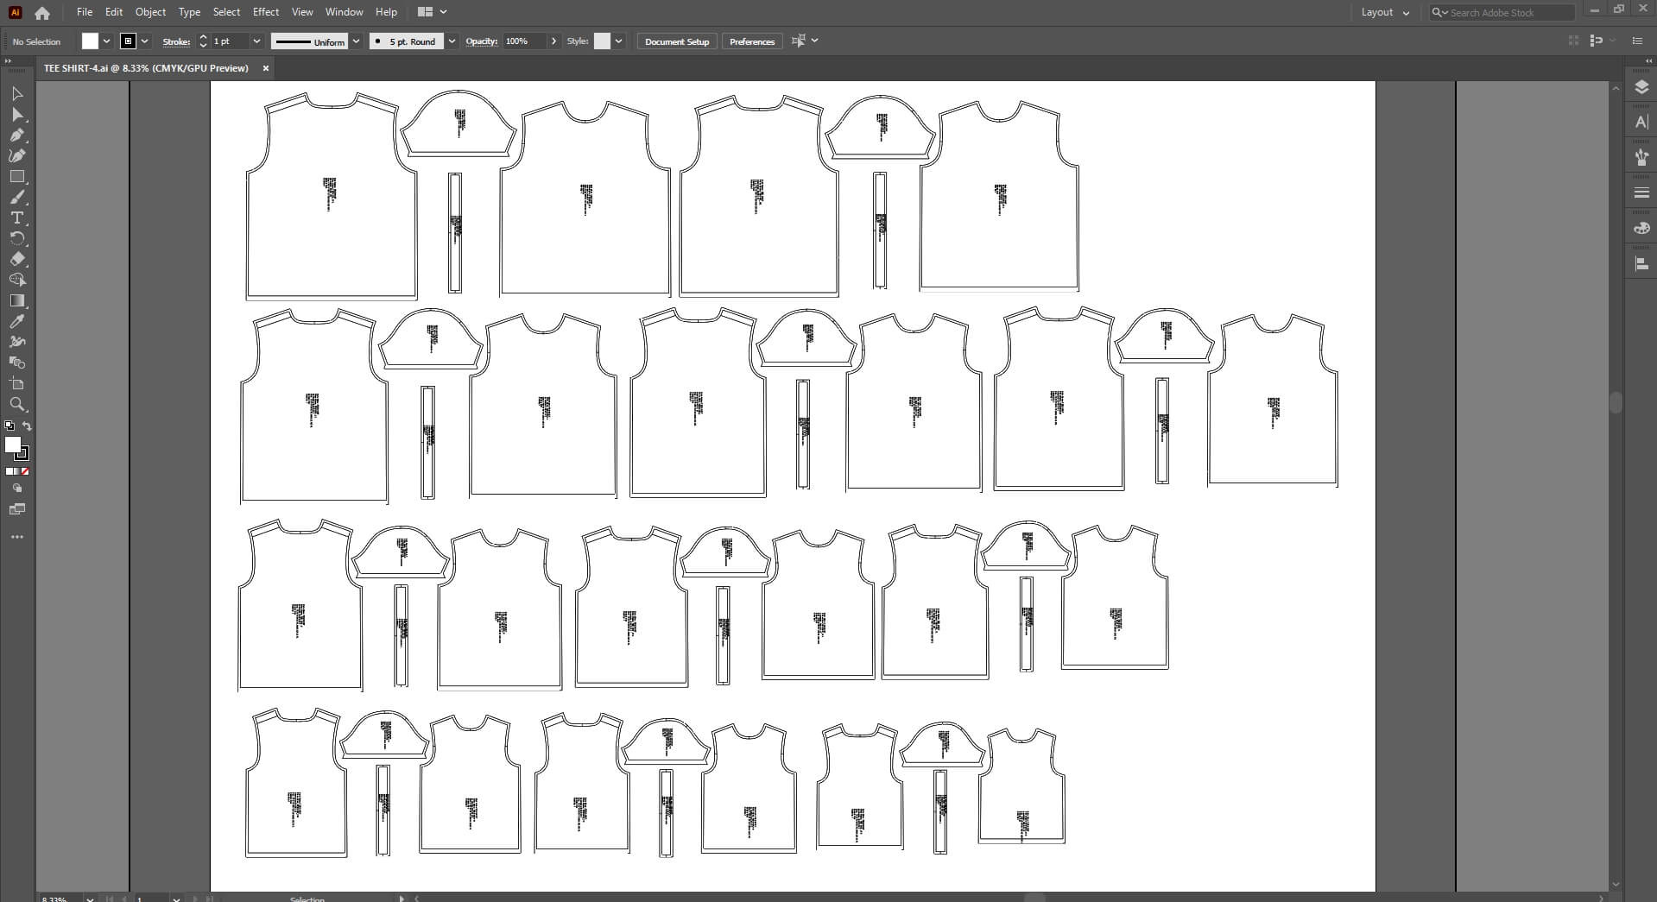Open the Effect menu

click(266, 12)
